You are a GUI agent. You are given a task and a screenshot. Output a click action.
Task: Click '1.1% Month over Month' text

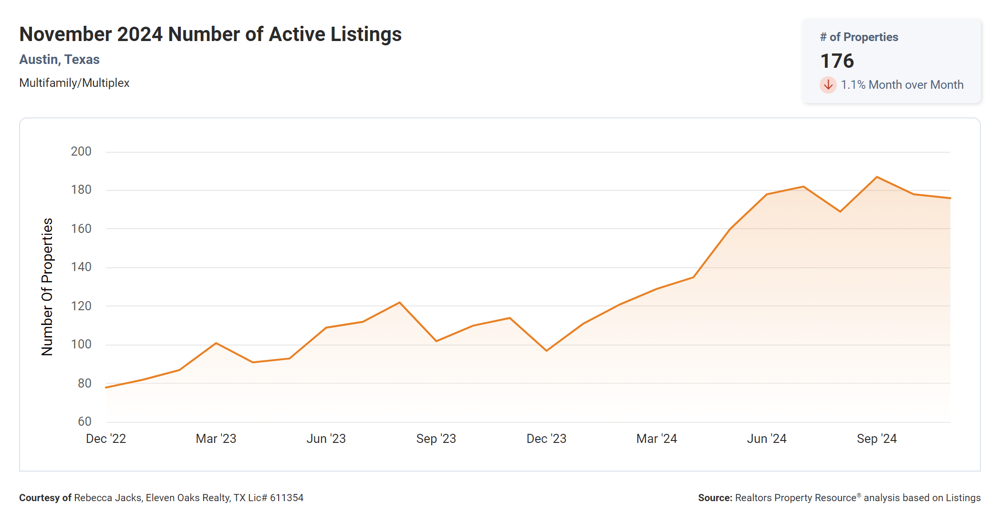[x=902, y=85]
